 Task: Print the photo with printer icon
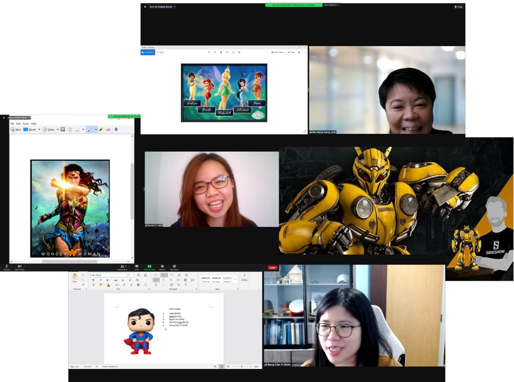point(299,52)
